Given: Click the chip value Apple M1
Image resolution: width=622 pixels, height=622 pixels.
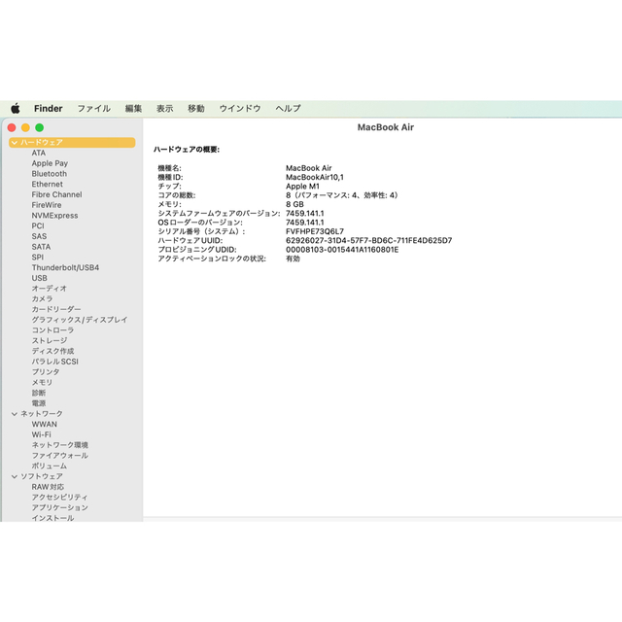Looking at the screenshot, I should (x=302, y=187).
